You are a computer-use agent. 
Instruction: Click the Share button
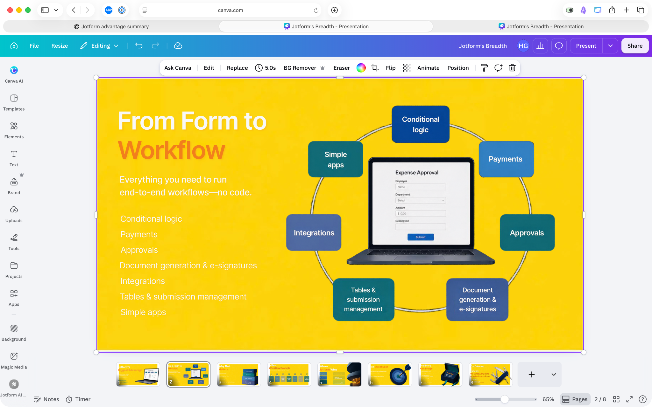coord(635,46)
